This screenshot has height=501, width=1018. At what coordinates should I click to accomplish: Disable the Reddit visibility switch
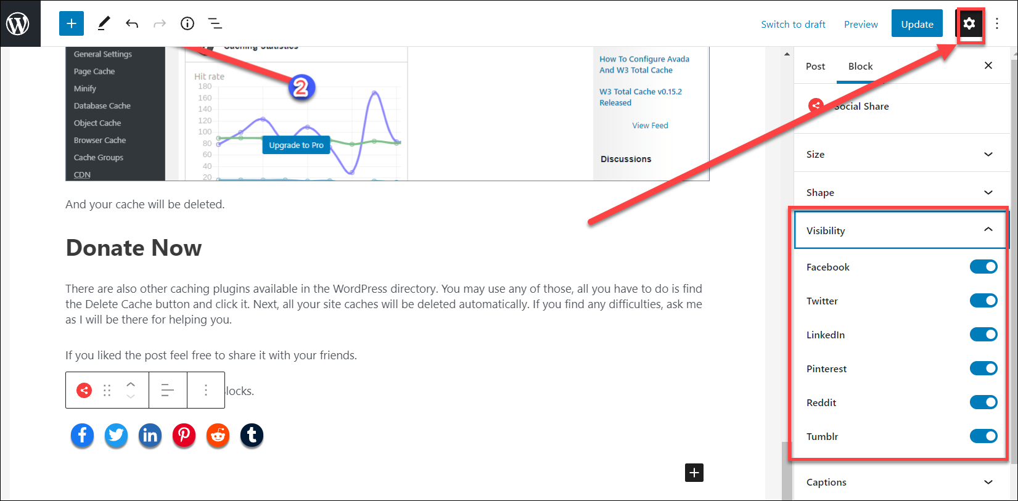pyautogui.click(x=983, y=402)
